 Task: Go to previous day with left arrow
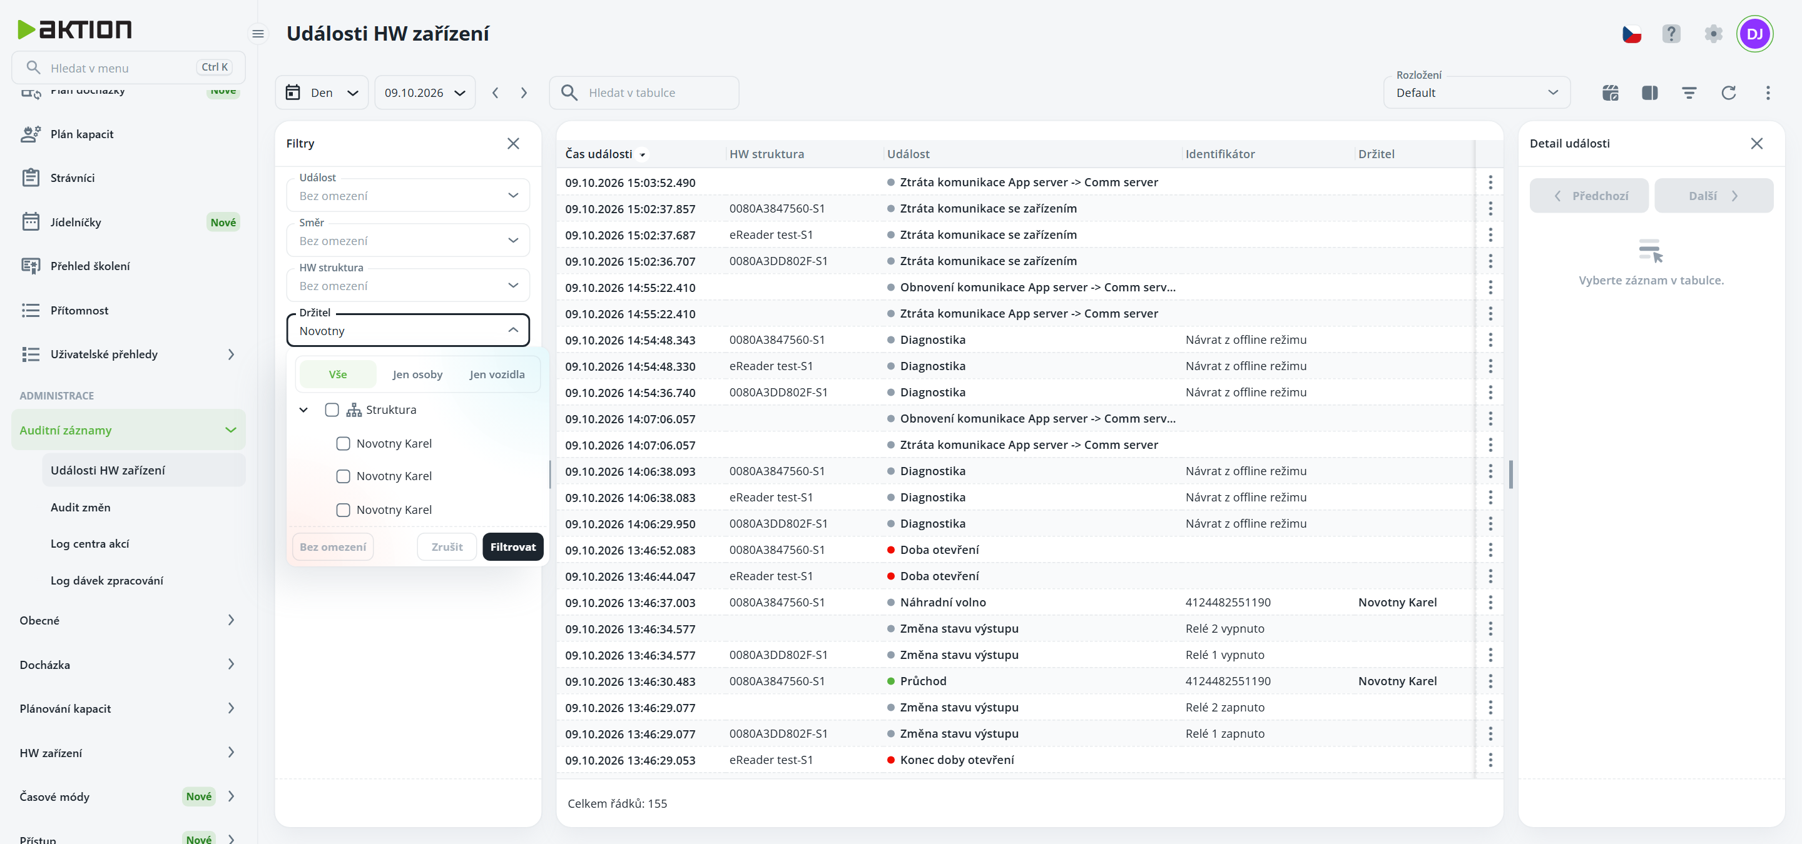click(496, 93)
